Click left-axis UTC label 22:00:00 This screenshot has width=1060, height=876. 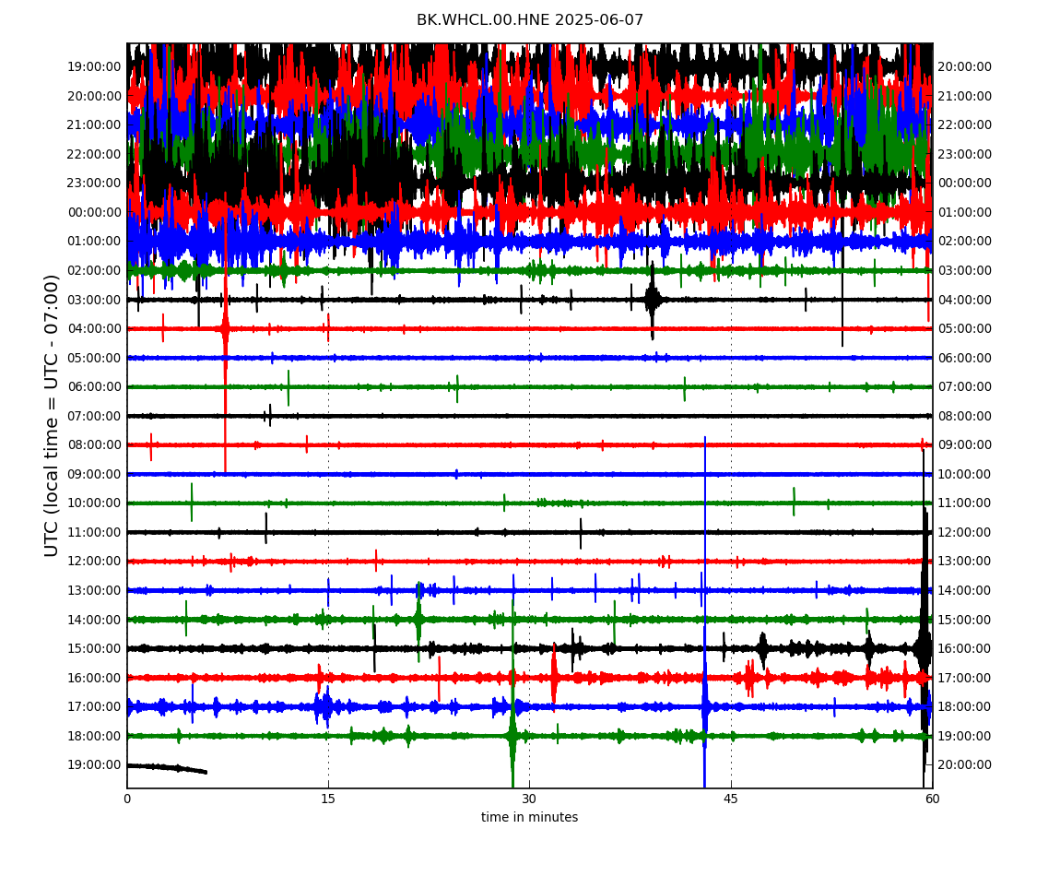94,154
